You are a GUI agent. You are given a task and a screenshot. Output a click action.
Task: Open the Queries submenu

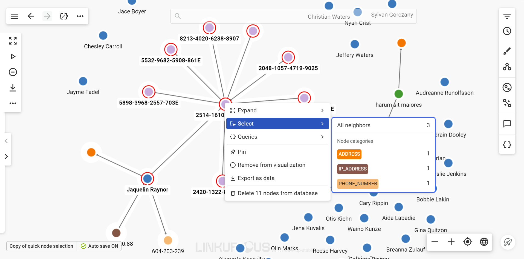[277, 137]
